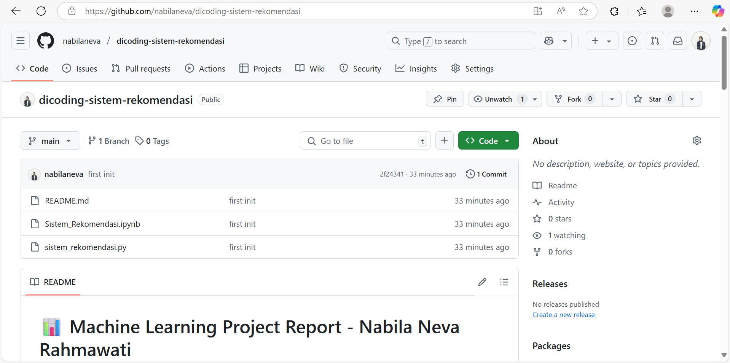
Task: Expand the Create new plus dropdown
Action: click(602, 41)
